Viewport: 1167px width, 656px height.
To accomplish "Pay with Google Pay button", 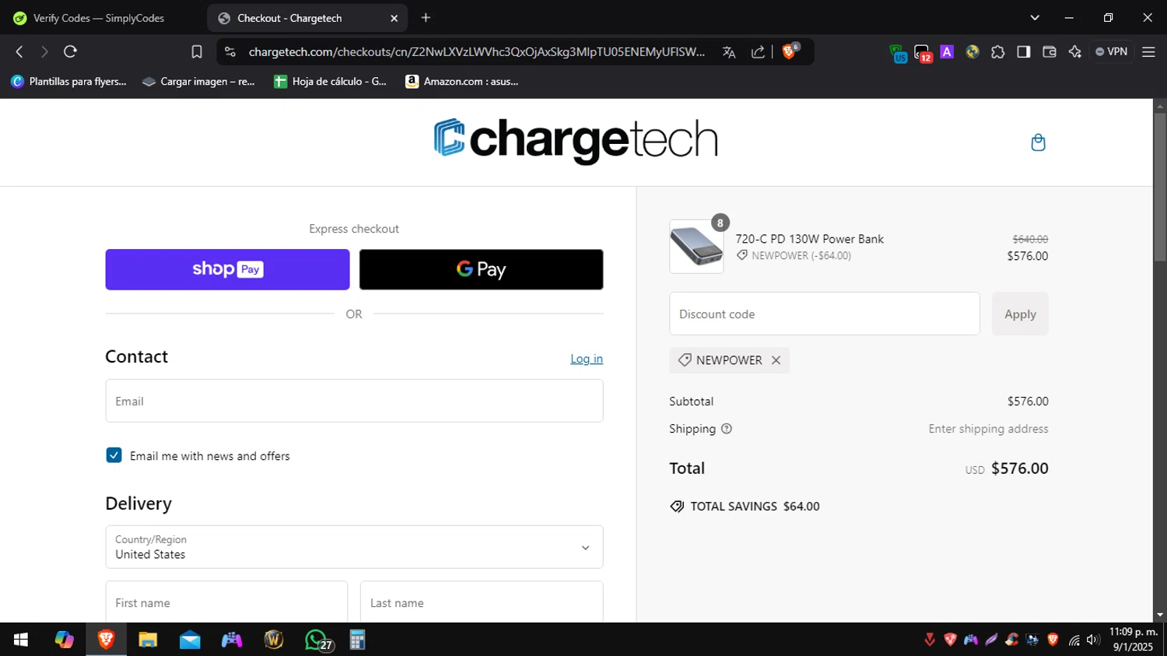I will coord(481,269).
